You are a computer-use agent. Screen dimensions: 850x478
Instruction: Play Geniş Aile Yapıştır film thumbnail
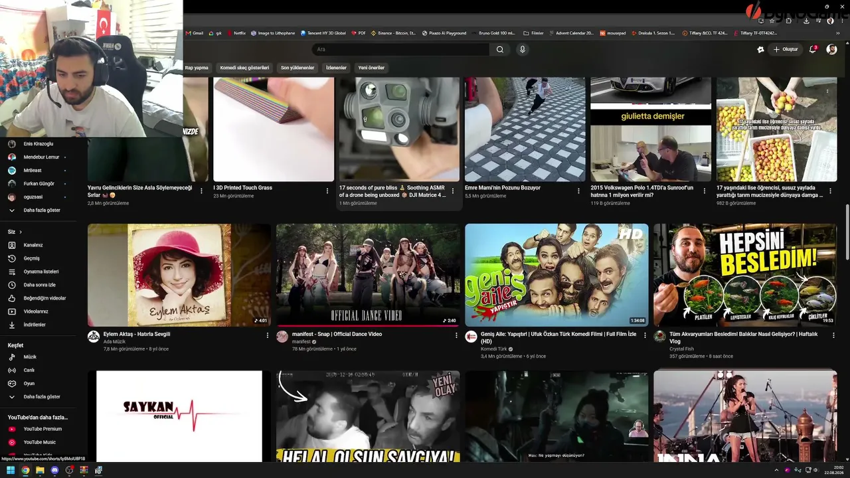556,275
